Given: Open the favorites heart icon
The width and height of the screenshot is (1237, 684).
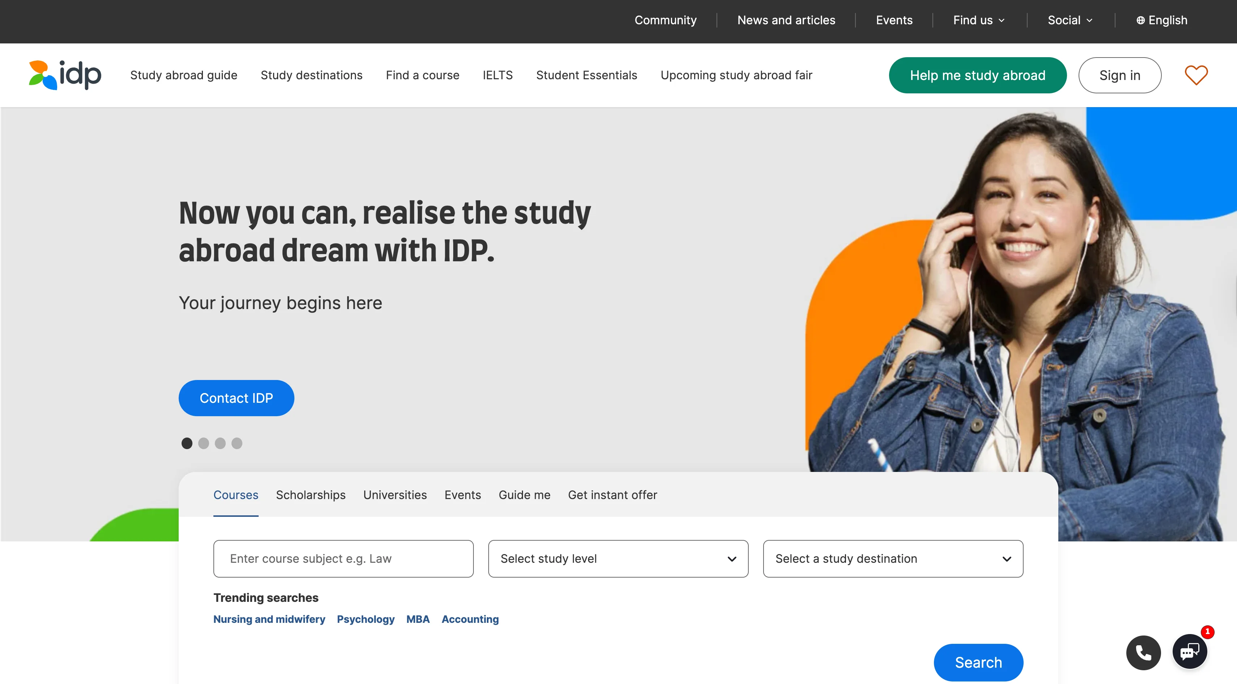Looking at the screenshot, I should [x=1196, y=75].
